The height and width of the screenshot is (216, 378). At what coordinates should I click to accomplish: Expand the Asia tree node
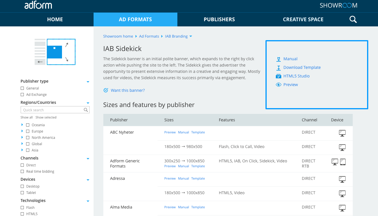tap(22, 150)
